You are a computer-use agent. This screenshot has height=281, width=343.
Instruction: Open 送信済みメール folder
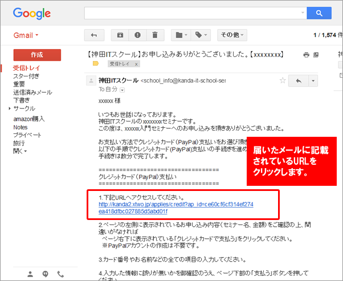pos(32,92)
